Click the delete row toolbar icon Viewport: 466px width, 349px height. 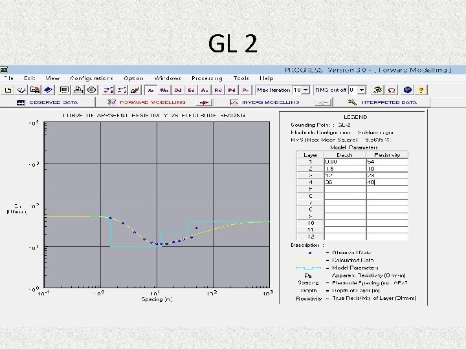121,90
